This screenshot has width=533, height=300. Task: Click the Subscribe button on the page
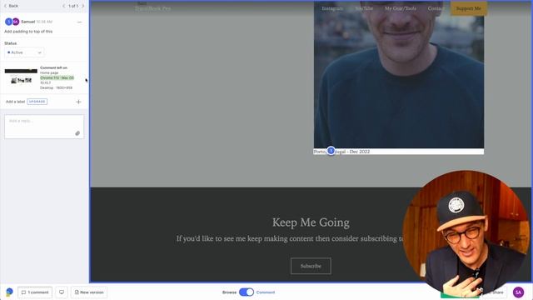pos(311,266)
